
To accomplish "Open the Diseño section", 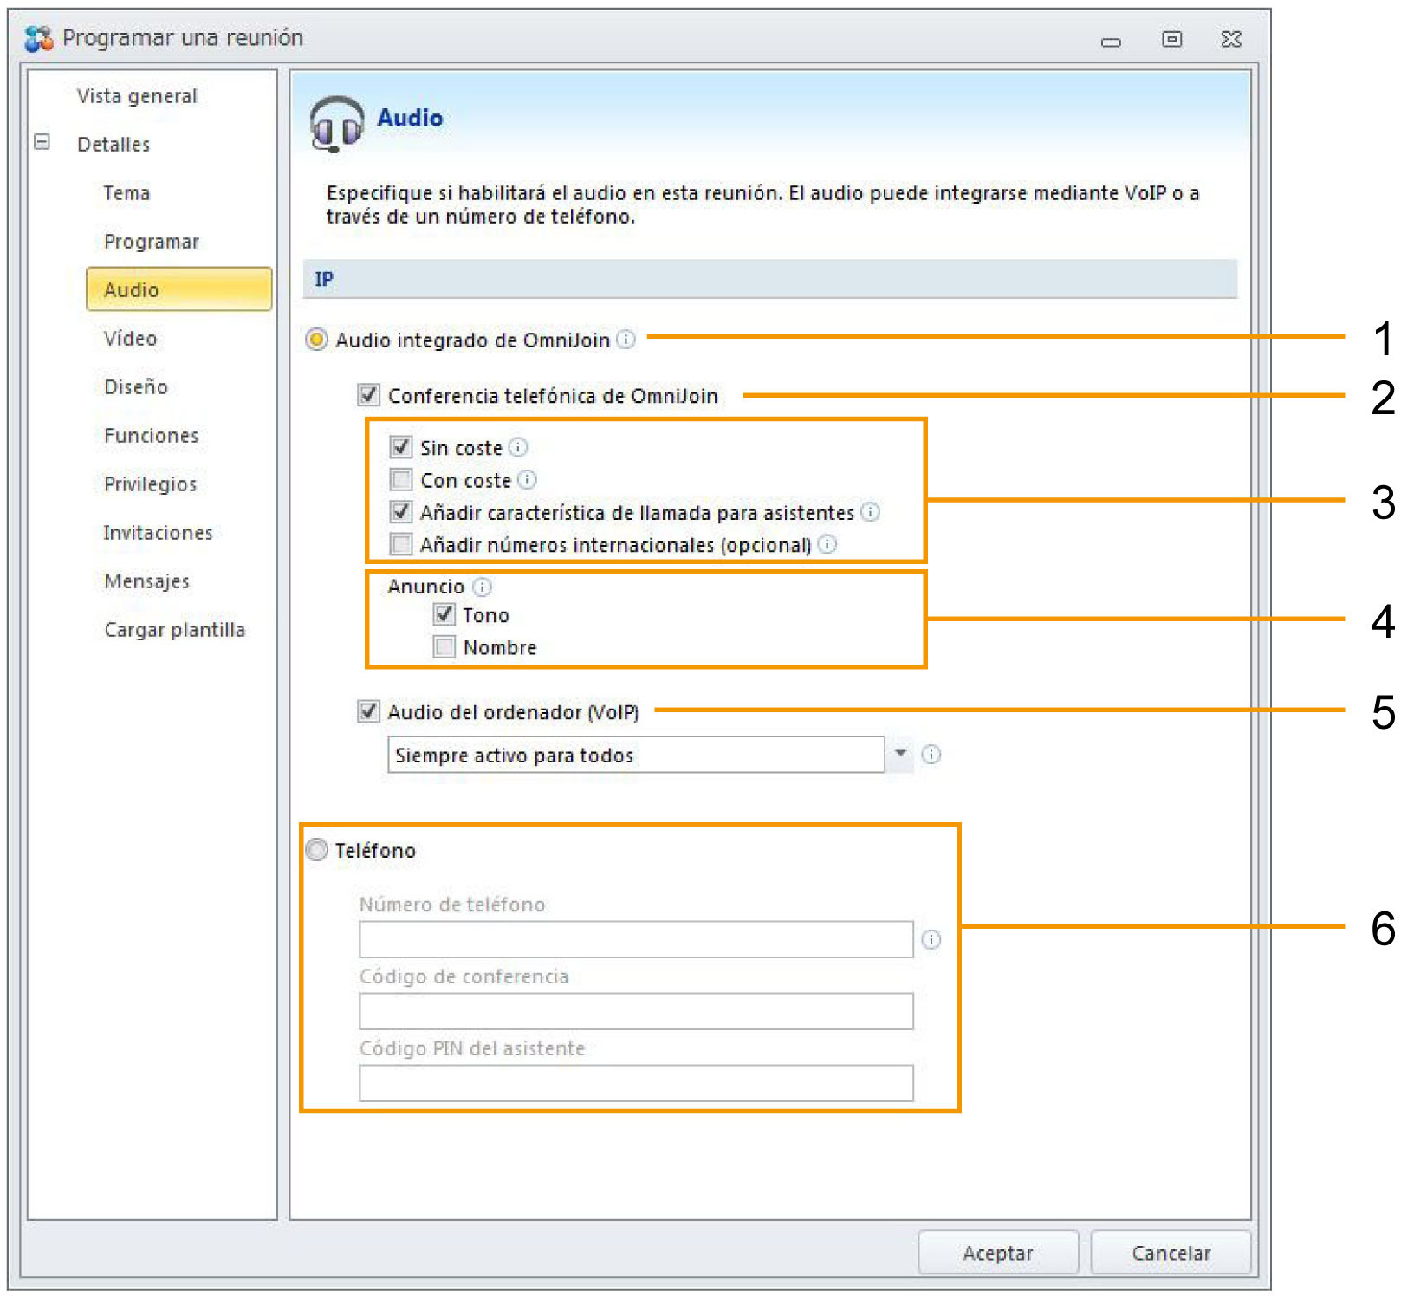I will pyautogui.click(x=136, y=387).
